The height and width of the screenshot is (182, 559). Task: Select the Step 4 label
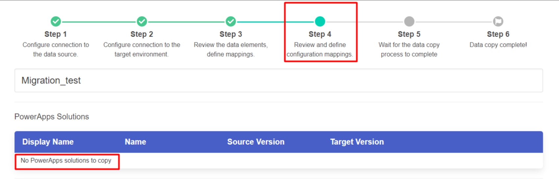coord(320,34)
